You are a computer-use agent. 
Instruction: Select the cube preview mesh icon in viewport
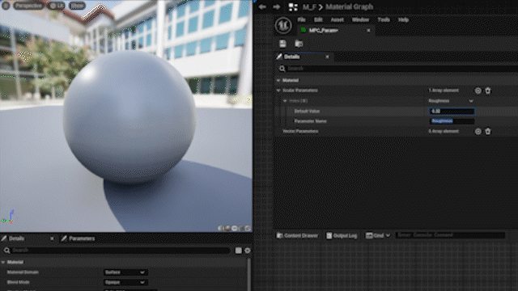click(241, 228)
